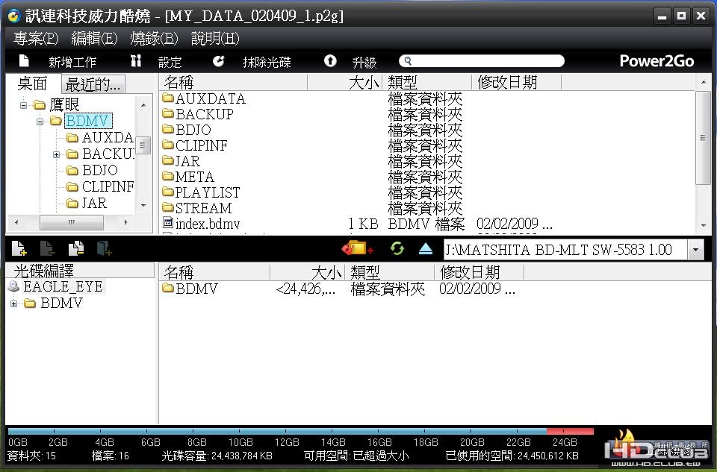
Task: Click 新增工作 toolbar label
Action: coord(72,62)
